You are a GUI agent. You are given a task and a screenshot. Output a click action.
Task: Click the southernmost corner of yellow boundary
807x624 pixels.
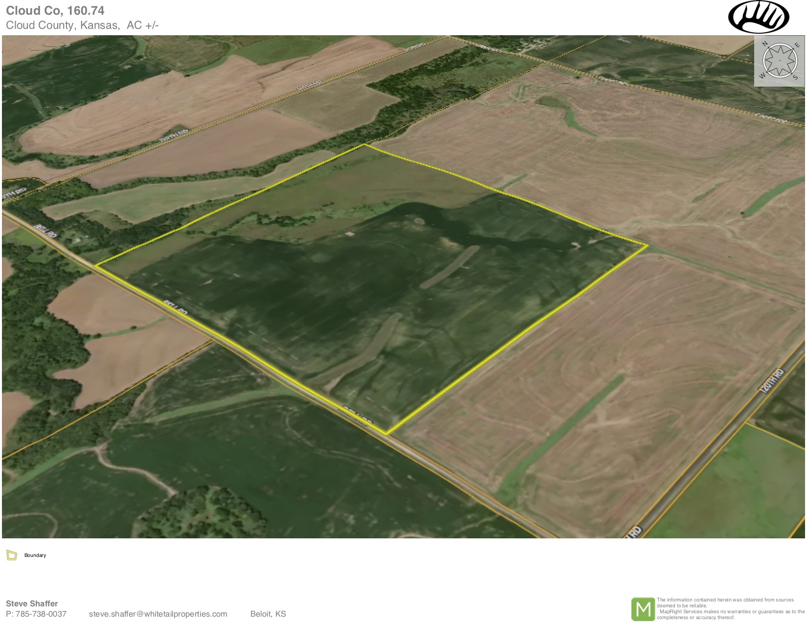tap(387, 434)
